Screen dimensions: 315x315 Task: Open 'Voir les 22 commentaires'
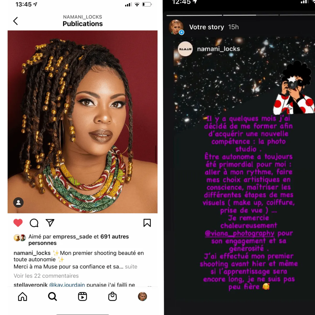[x=46, y=276]
